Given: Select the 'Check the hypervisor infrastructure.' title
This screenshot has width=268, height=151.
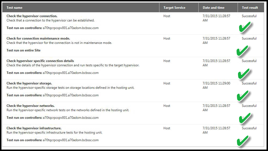Looking at the screenshot, I should (x=34, y=128).
